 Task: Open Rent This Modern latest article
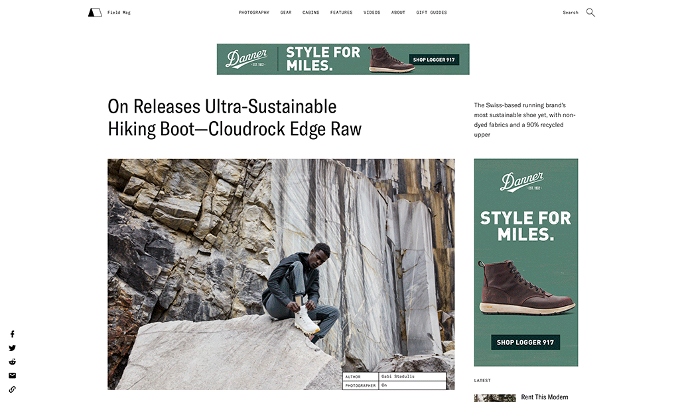[x=545, y=397]
